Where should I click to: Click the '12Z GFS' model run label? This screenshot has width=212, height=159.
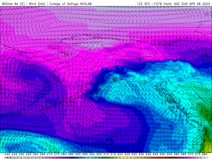(143, 4)
